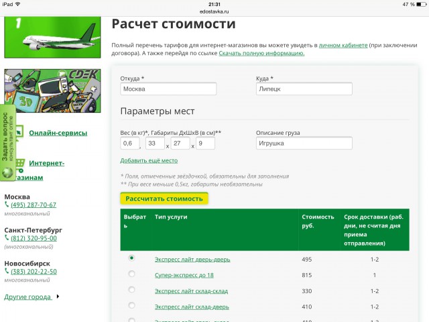Click the 'Куда' field with Липецк
429x322 pixels.
[x=304, y=89]
